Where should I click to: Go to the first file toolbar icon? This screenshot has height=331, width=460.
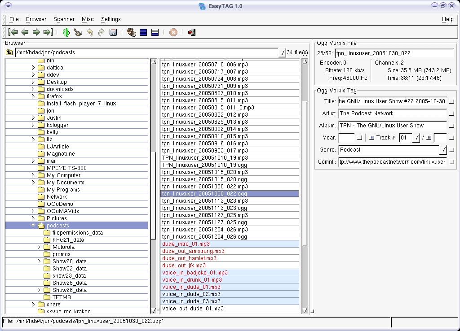coord(13,32)
